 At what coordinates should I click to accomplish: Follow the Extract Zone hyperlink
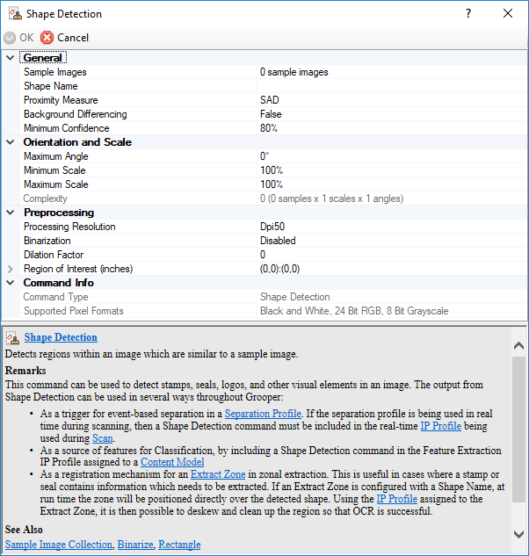pyautogui.click(x=218, y=474)
